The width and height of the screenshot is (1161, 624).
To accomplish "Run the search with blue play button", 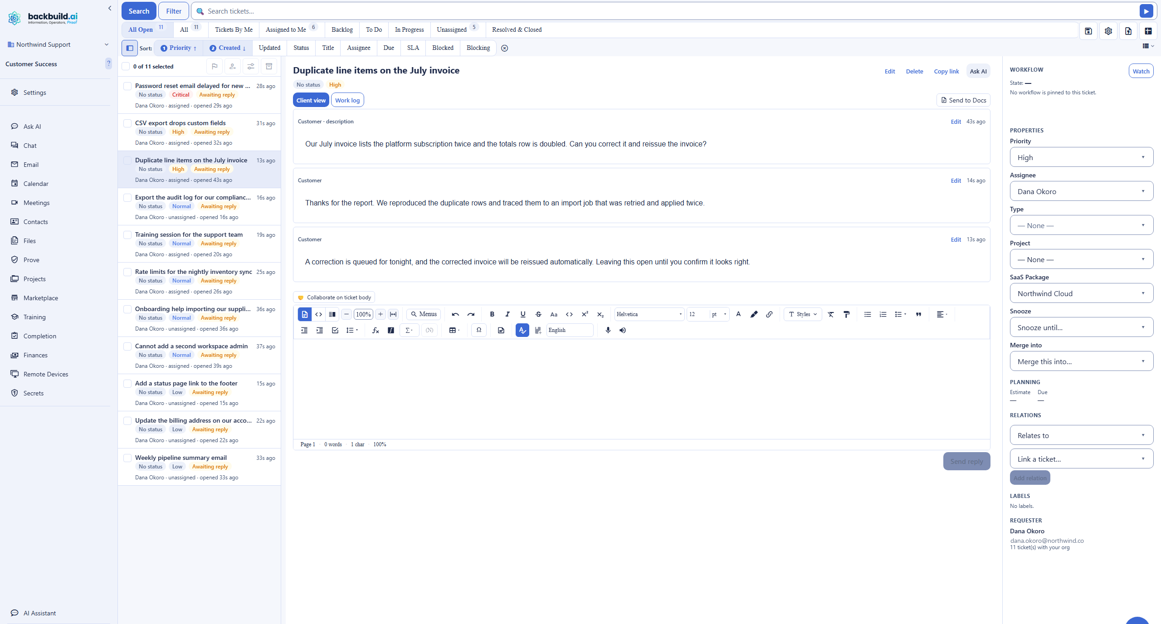I will pos(1146,11).
